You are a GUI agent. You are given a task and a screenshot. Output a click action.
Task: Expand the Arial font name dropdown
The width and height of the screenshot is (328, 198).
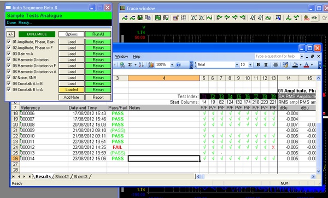click(237, 65)
